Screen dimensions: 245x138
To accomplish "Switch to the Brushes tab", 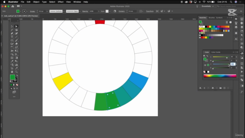I will tap(212, 18).
